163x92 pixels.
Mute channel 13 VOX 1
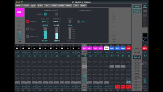pos(84,87)
